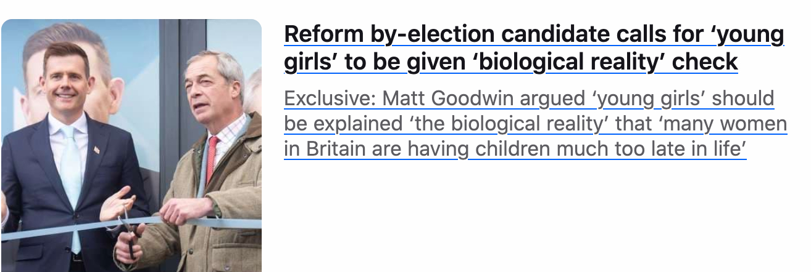
Task: Click the headline's second line ending 'check'
Action: pyautogui.click(x=510, y=62)
